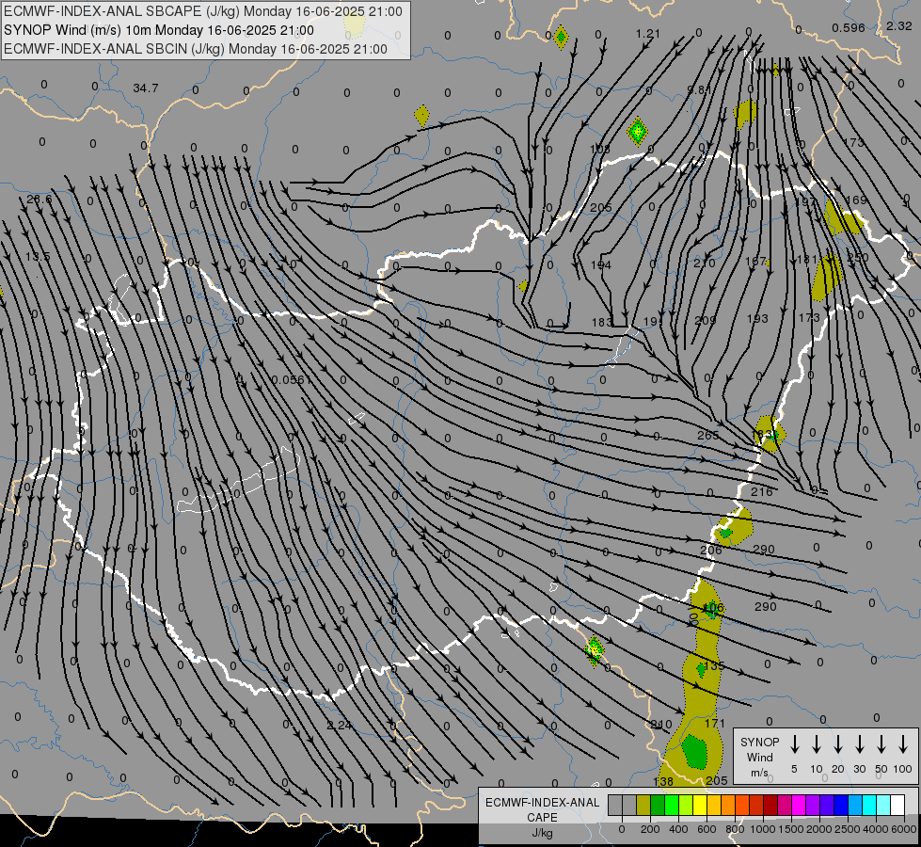Screen dimensions: 921x847
Task: Click the 135 value on the map
Action: click(x=714, y=665)
